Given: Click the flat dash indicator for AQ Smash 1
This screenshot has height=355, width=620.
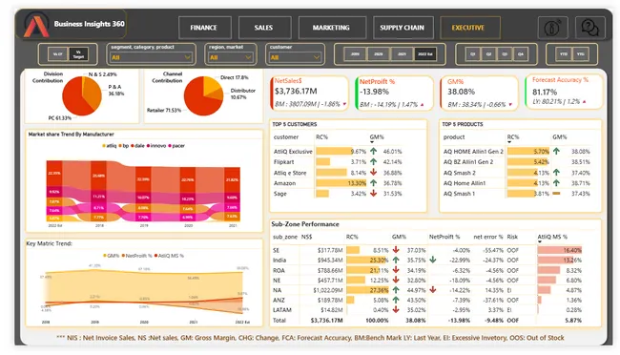Looking at the screenshot, I should point(556,194).
